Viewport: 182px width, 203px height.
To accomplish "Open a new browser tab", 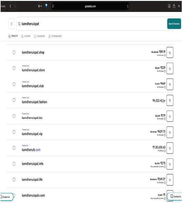I will point(179,6).
